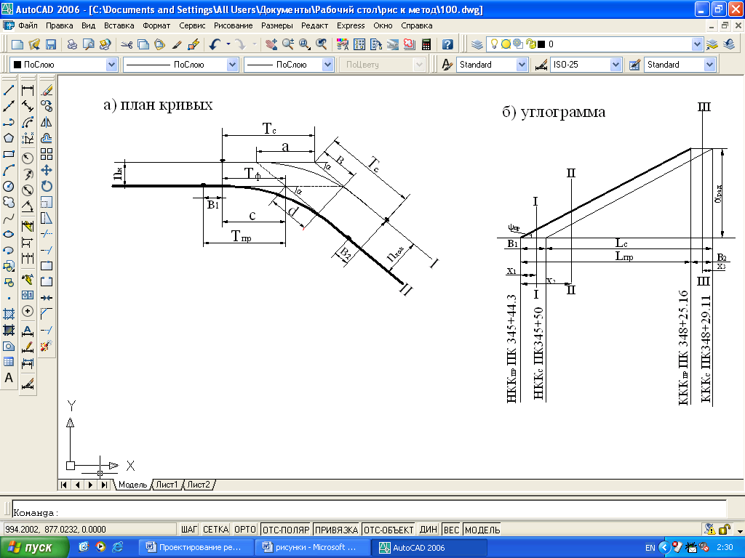Open the layer list dropdown
Screen dimensions: 745x558
tap(696, 44)
